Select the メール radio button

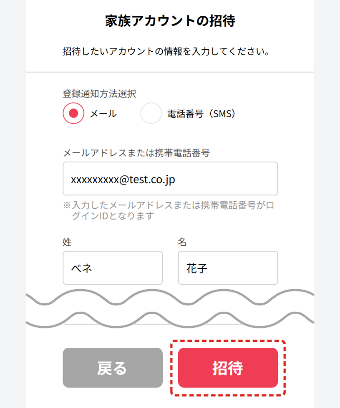(73, 113)
